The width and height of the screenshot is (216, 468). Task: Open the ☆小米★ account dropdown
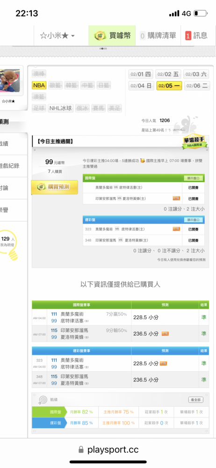[x=58, y=36]
